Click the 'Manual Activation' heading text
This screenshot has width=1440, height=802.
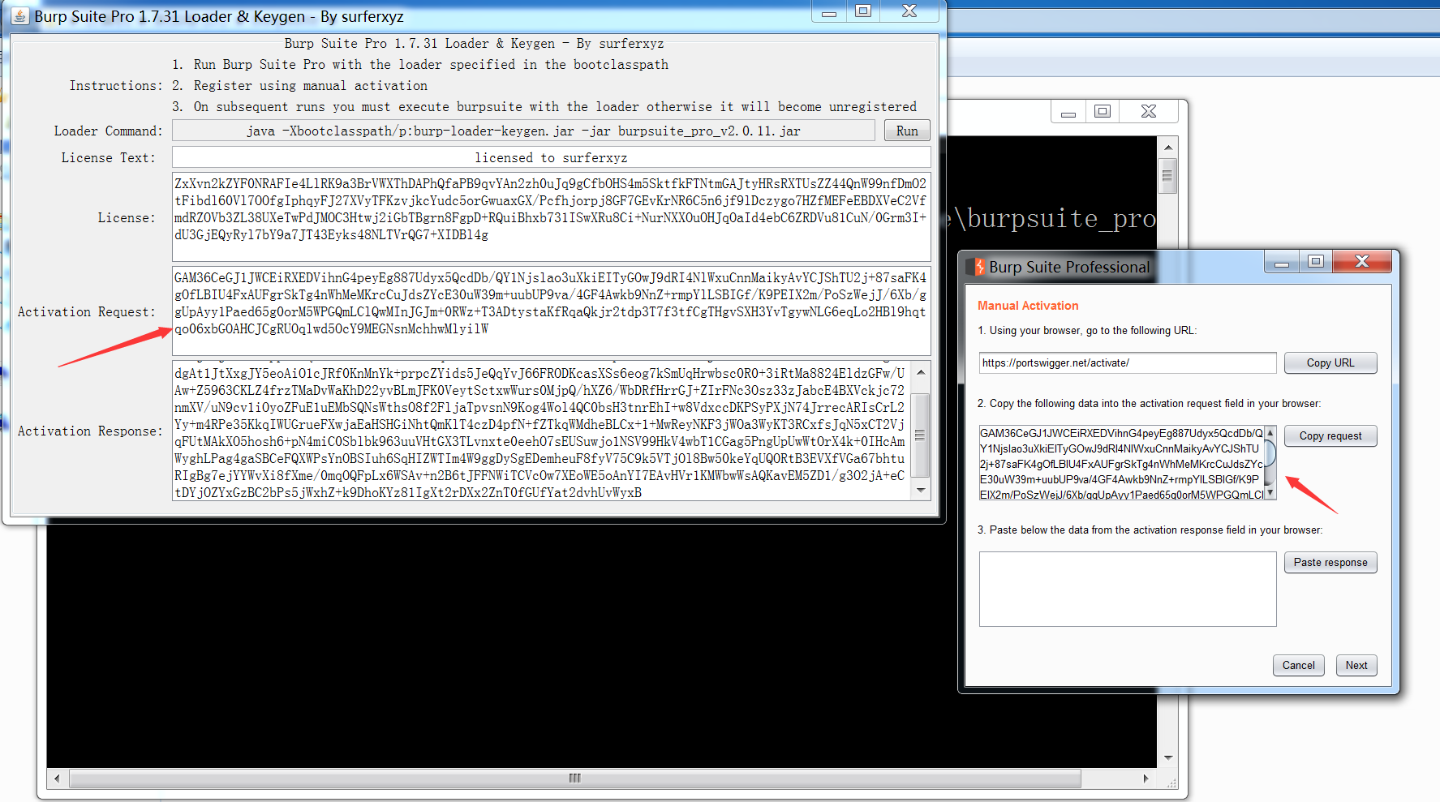pyautogui.click(x=1028, y=306)
